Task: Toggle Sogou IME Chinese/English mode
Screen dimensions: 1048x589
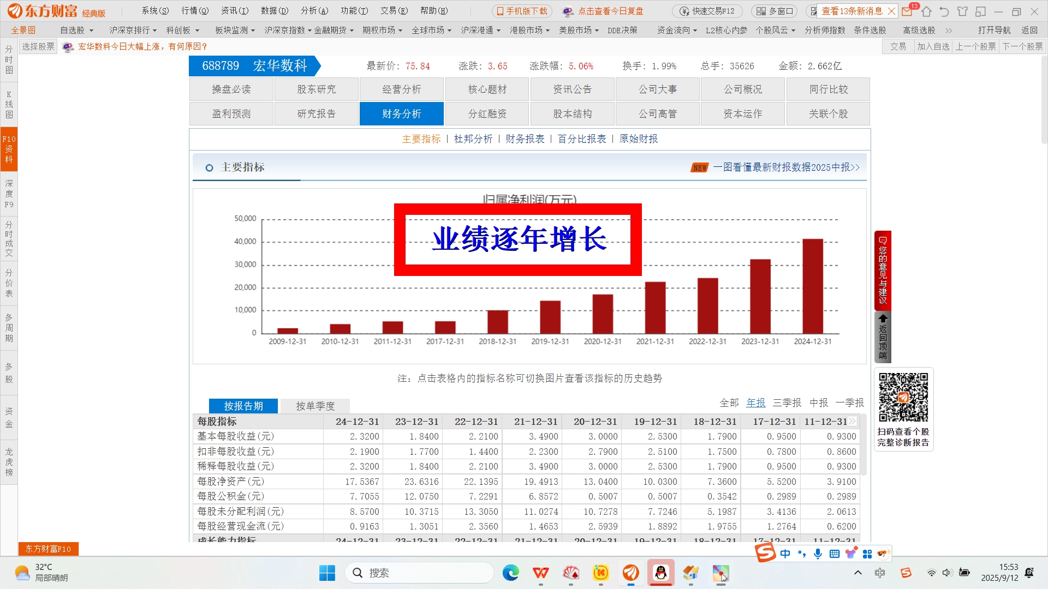Action: point(785,554)
